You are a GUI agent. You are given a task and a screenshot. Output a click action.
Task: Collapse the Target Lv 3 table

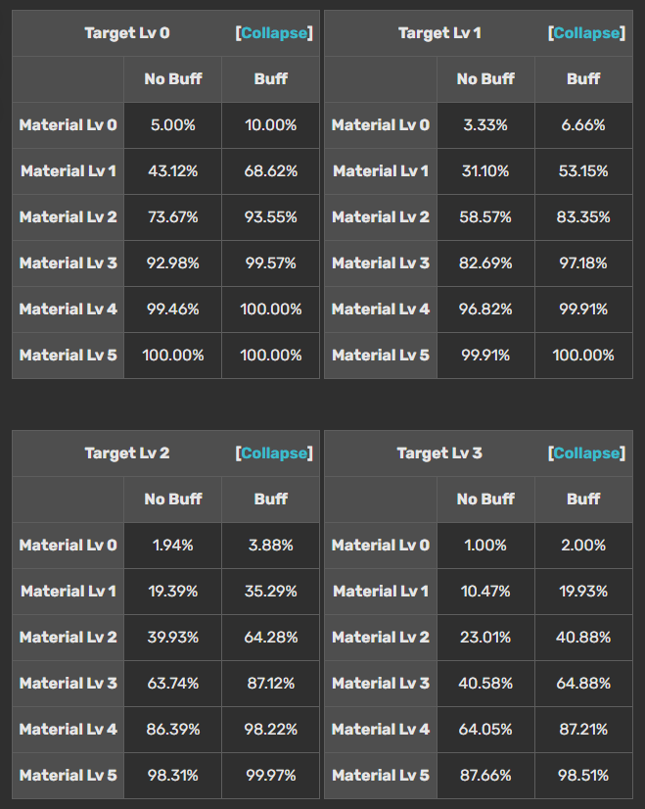[x=586, y=453]
